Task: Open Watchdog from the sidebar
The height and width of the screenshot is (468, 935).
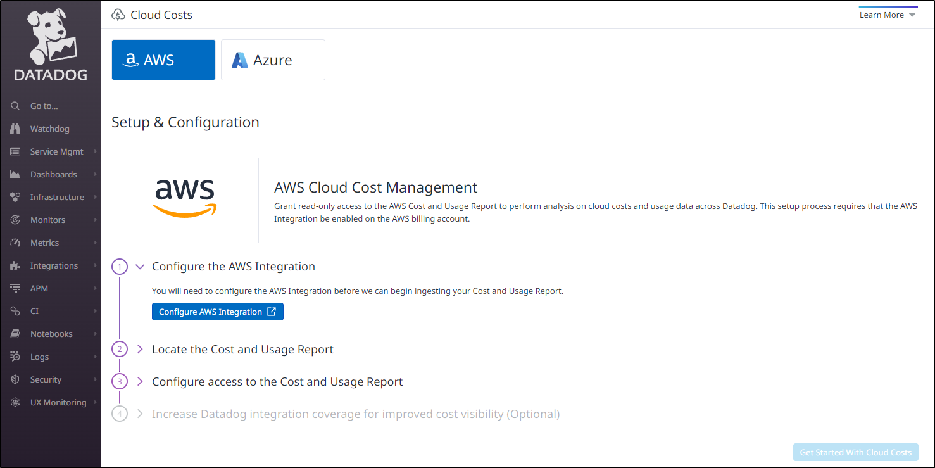Action: click(50, 129)
